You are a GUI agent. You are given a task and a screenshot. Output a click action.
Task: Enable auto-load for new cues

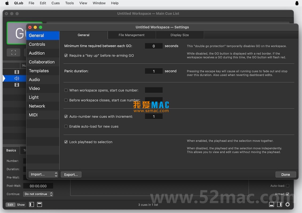[66, 126]
